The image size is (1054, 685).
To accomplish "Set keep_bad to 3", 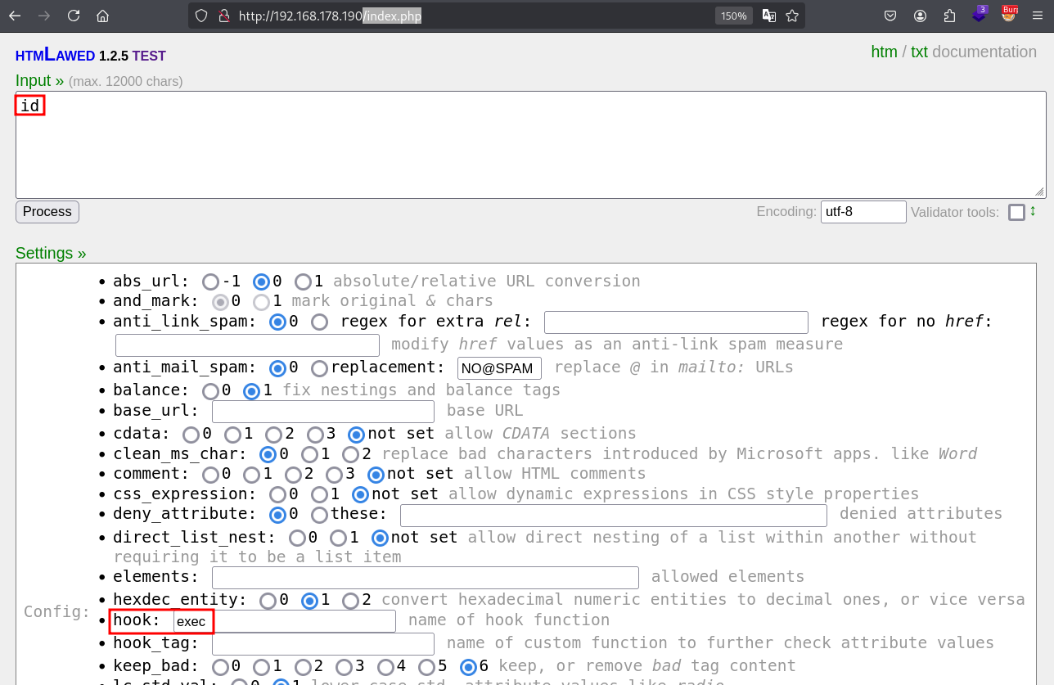I will pos(344,667).
